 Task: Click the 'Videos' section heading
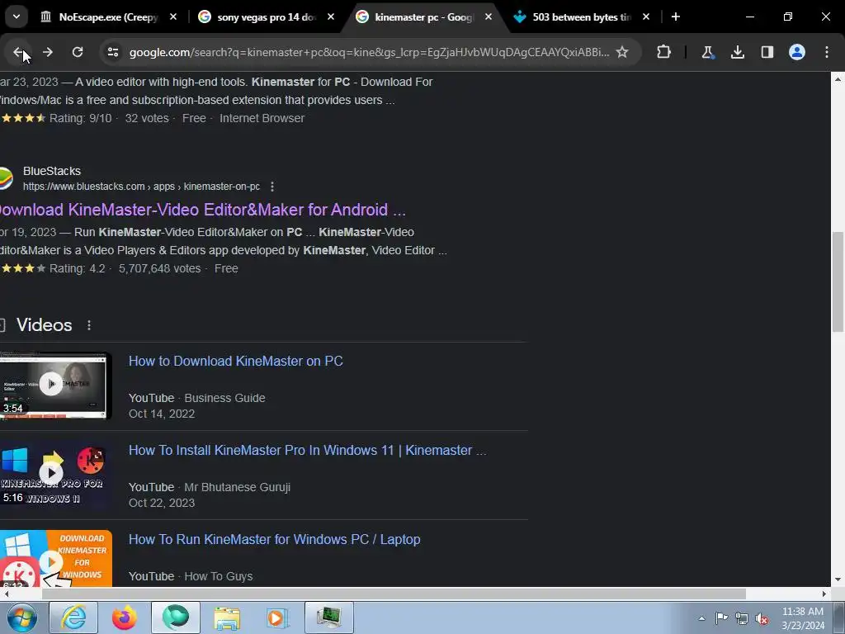pyautogui.click(x=45, y=325)
